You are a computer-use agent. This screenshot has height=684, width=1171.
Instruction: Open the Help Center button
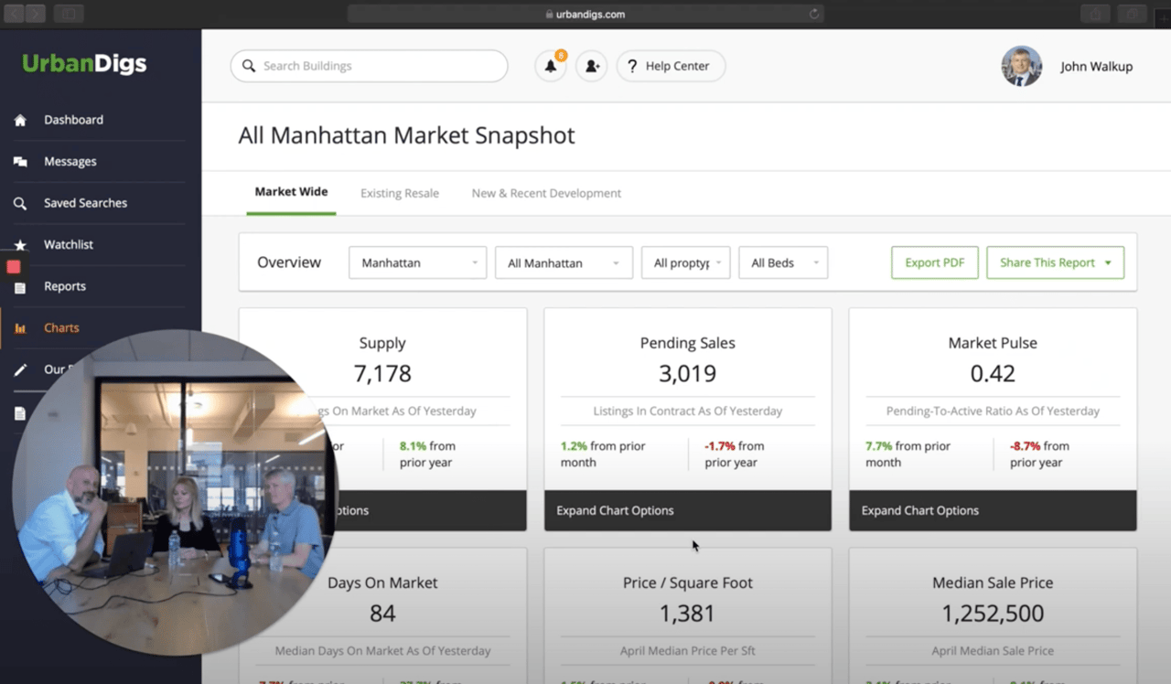[671, 66]
